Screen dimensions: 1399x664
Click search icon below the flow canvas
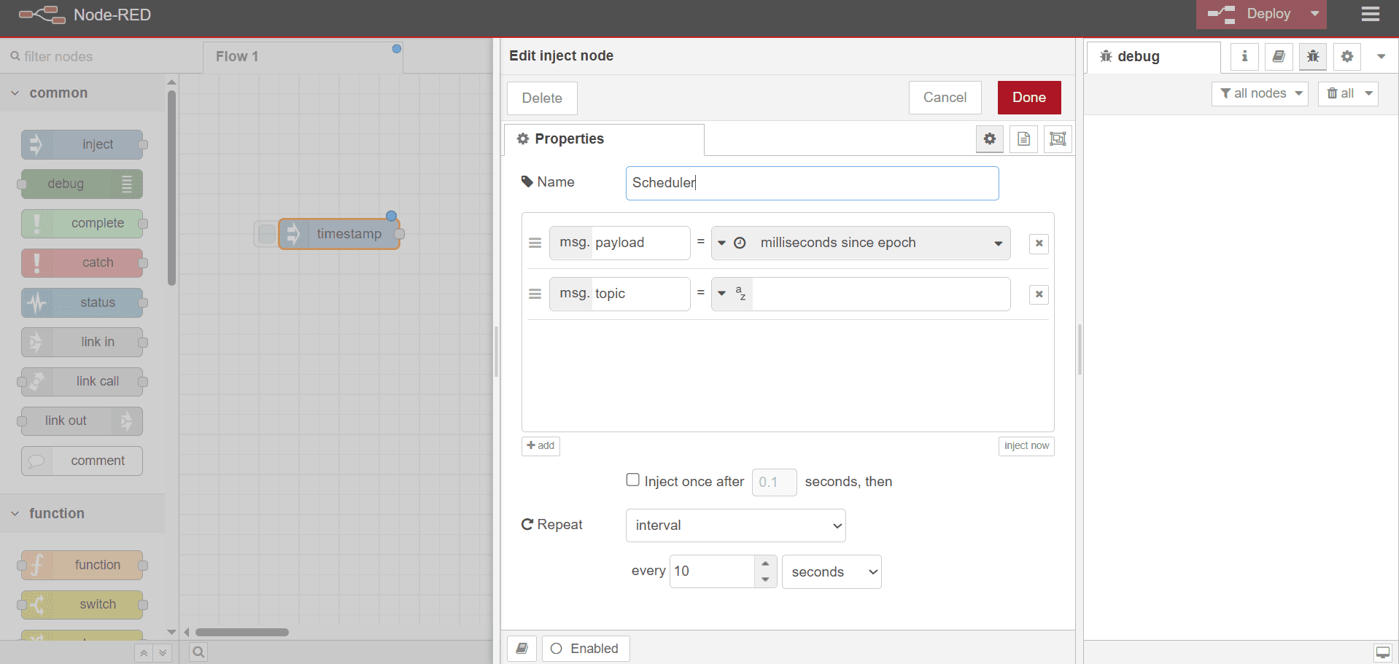click(x=198, y=652)
